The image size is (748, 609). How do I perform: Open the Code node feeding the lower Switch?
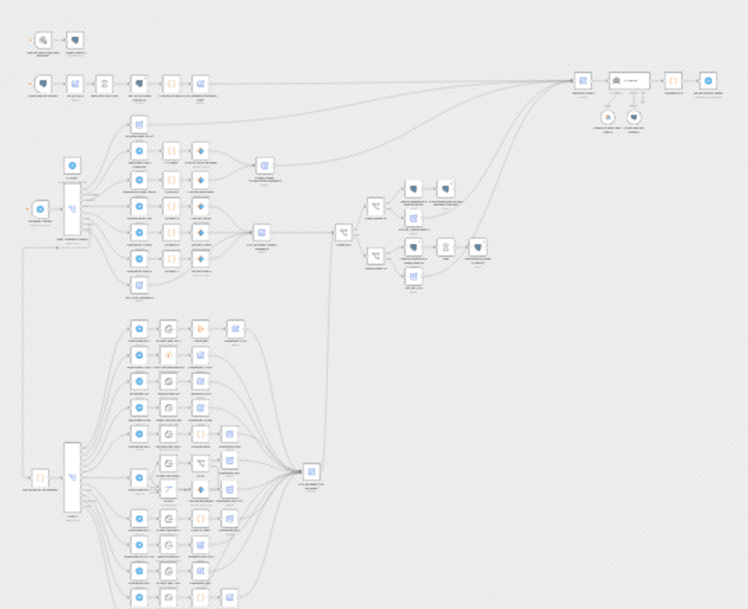pos(40,477)
